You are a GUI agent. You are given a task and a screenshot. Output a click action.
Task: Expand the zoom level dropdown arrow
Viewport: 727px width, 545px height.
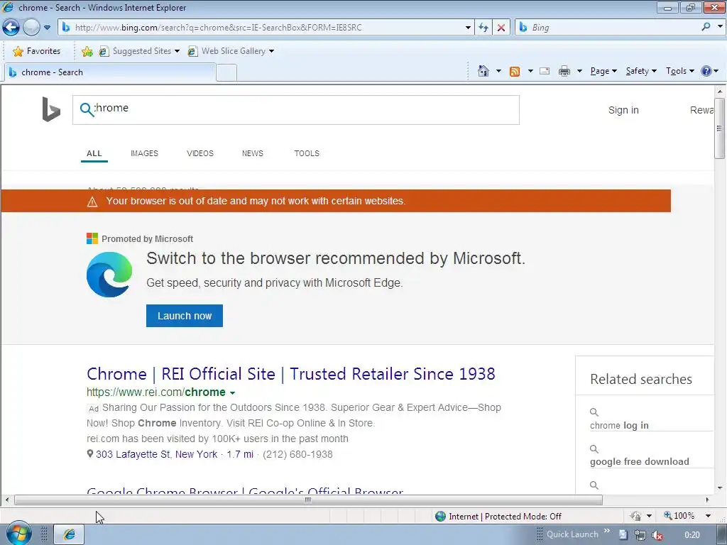point(708,516)
